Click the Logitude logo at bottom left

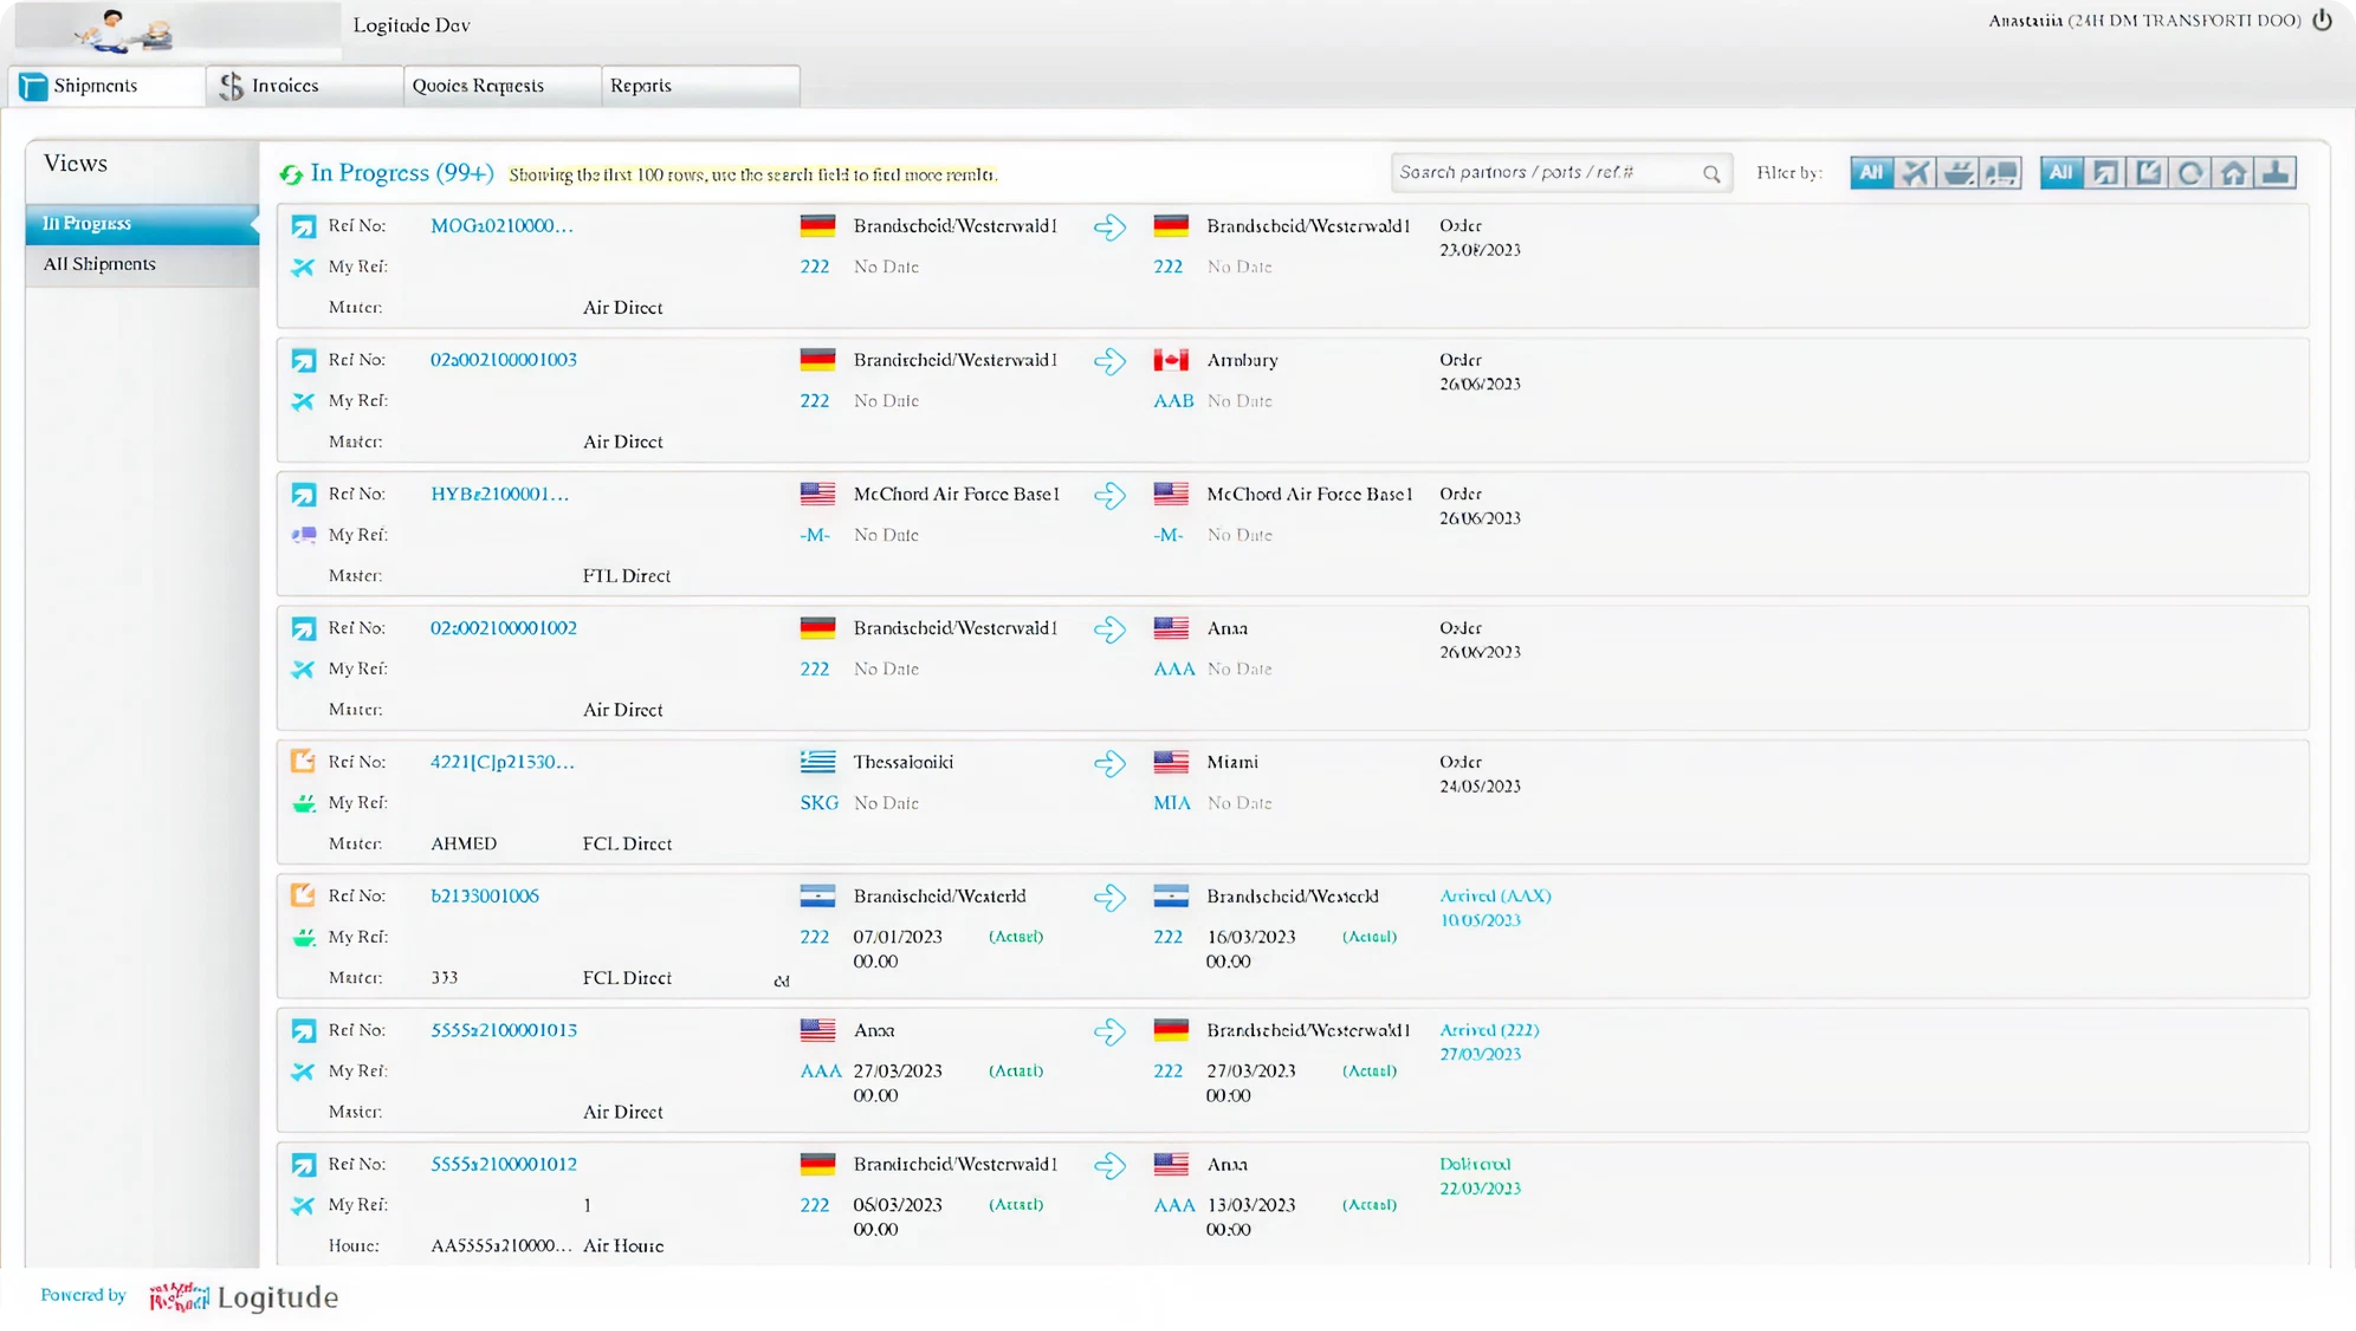[242, 1297]
